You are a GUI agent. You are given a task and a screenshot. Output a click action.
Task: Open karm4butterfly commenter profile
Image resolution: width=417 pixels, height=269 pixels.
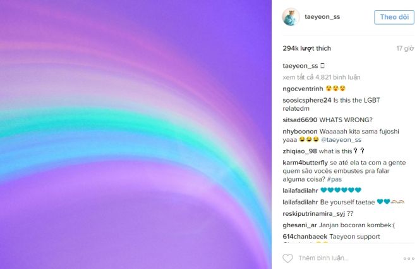tap(305, 163)
